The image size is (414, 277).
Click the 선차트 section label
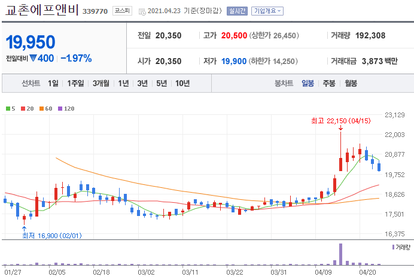tap(31, 83)
